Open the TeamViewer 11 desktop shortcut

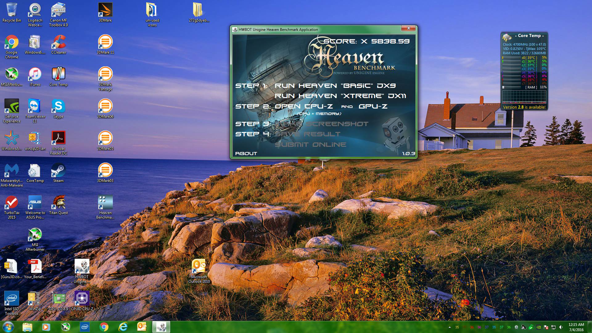click(35, 111)
